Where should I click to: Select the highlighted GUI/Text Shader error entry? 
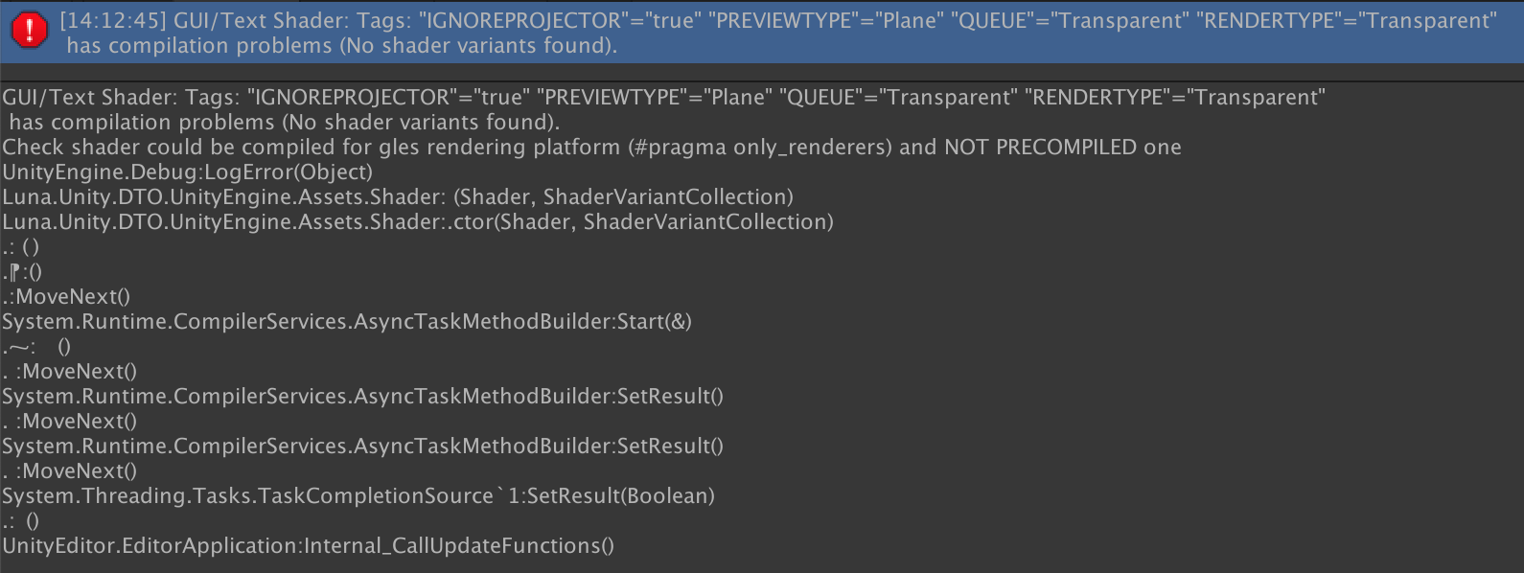(762, 32)
